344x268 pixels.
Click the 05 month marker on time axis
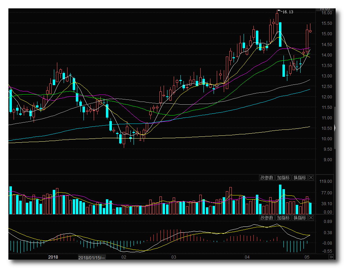pyautogui.click(x=307, y=257)
